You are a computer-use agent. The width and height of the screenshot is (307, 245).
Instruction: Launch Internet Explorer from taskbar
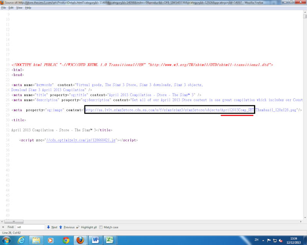[x=21, y=240]
